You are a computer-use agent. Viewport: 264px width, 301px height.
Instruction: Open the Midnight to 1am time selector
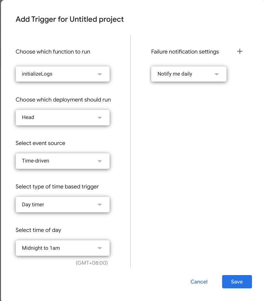63,248
